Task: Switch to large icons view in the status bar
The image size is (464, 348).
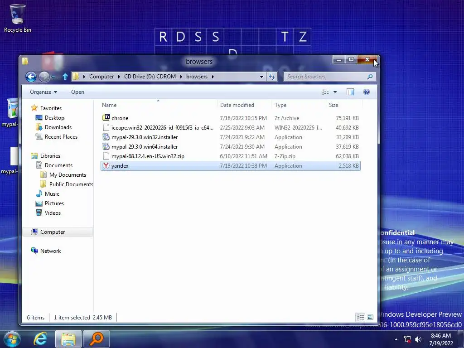Action: (x=370, y=318)
